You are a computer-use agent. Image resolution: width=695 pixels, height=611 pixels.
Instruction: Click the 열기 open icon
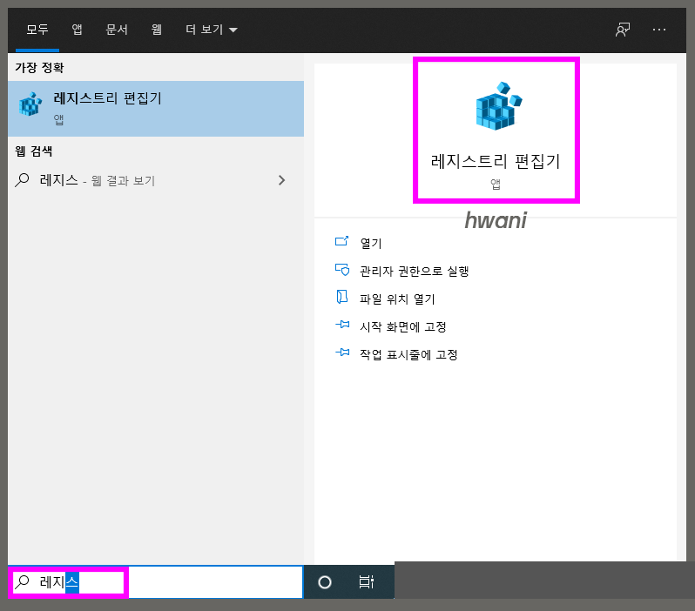341,241
